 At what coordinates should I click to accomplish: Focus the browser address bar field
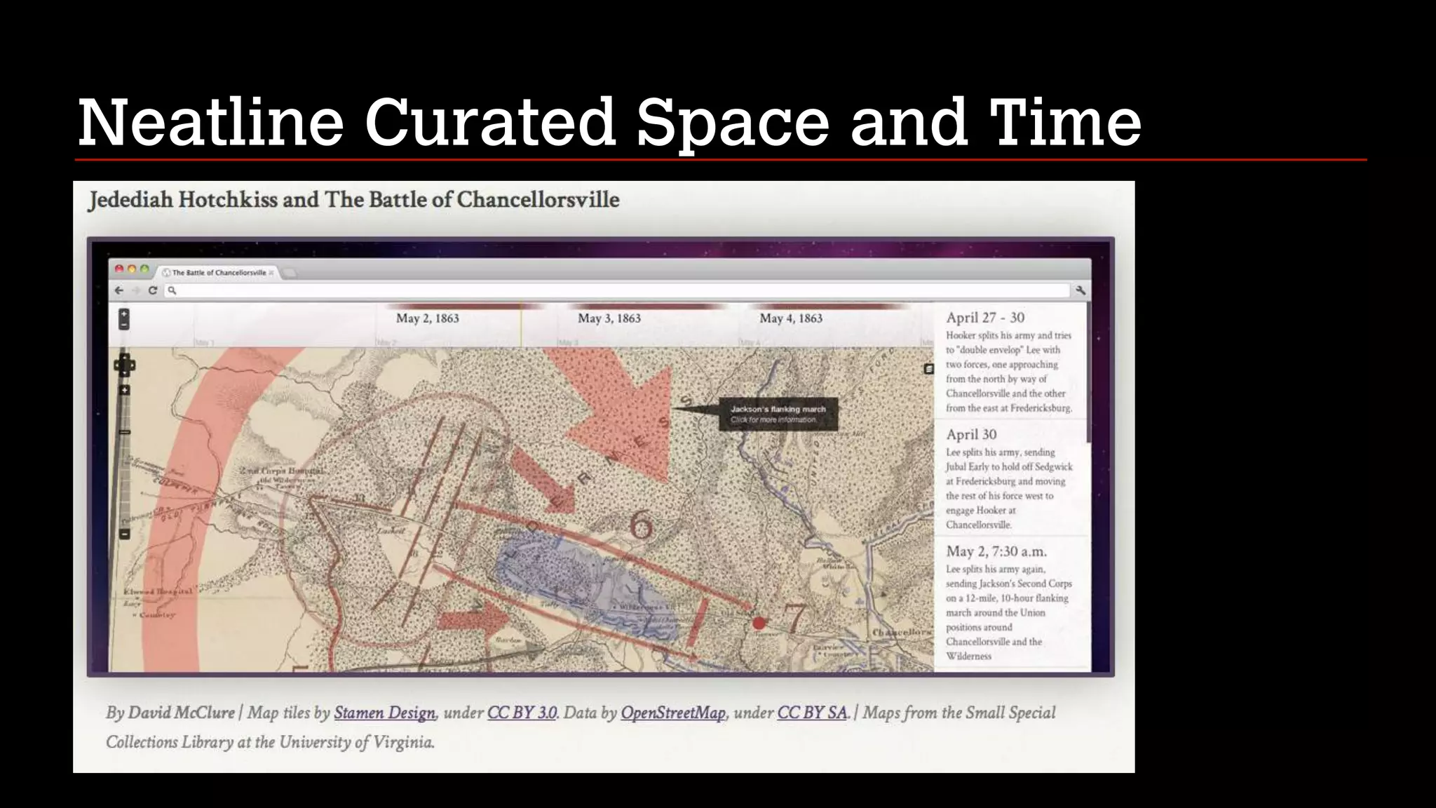(617, 290)
